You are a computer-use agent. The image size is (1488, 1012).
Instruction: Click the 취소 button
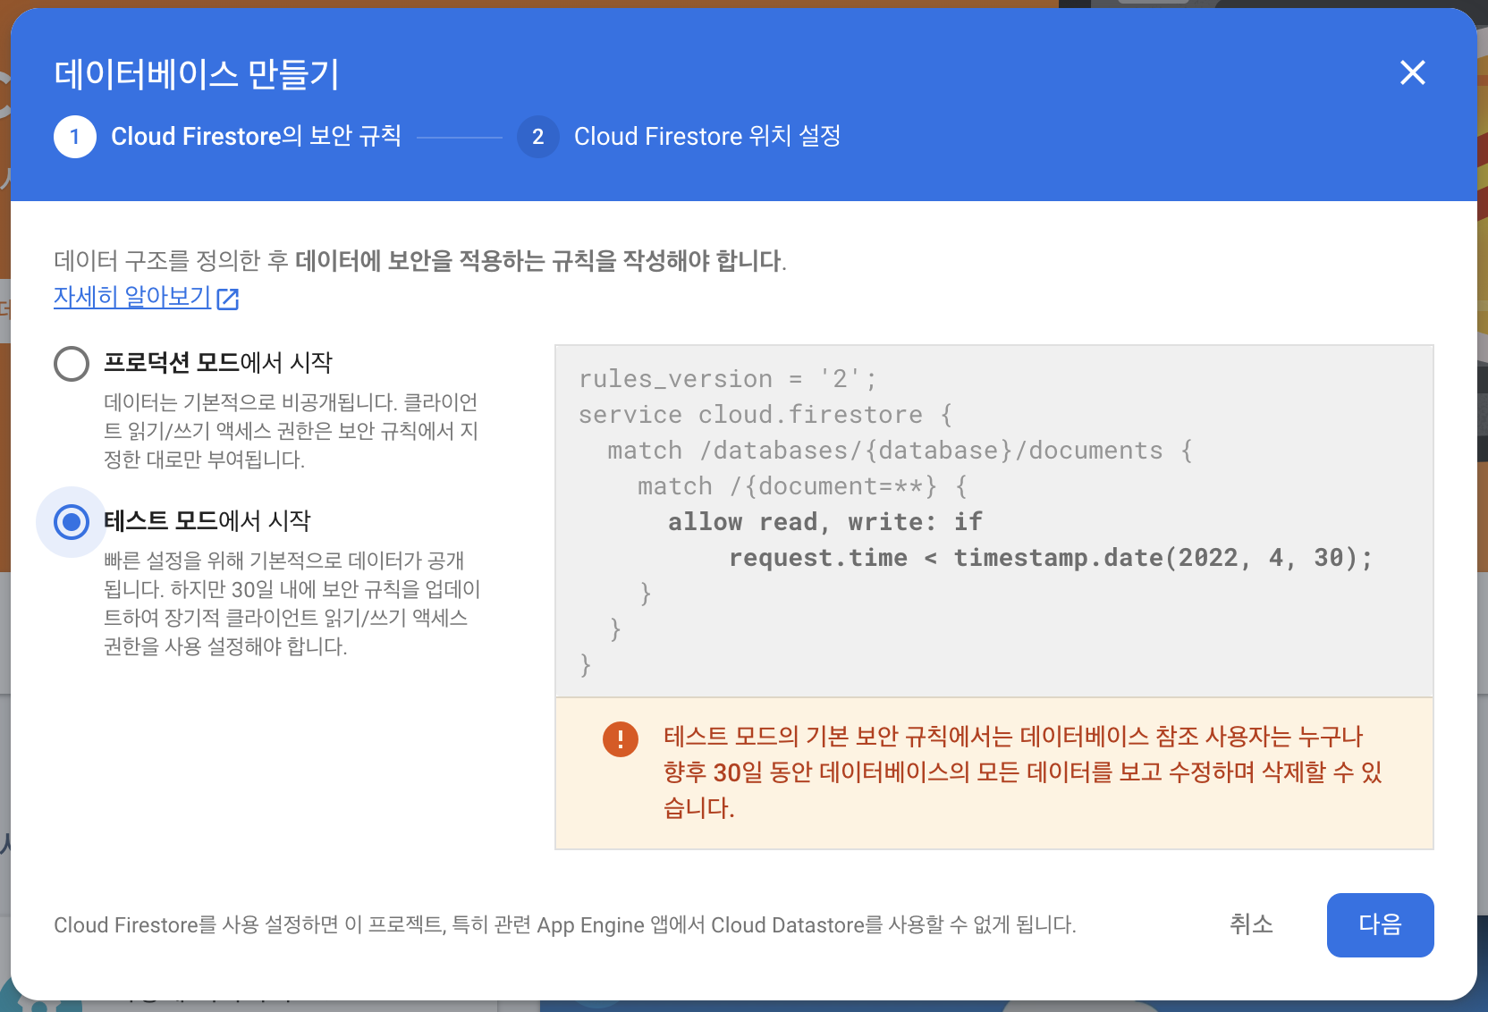coord(1251,924)
